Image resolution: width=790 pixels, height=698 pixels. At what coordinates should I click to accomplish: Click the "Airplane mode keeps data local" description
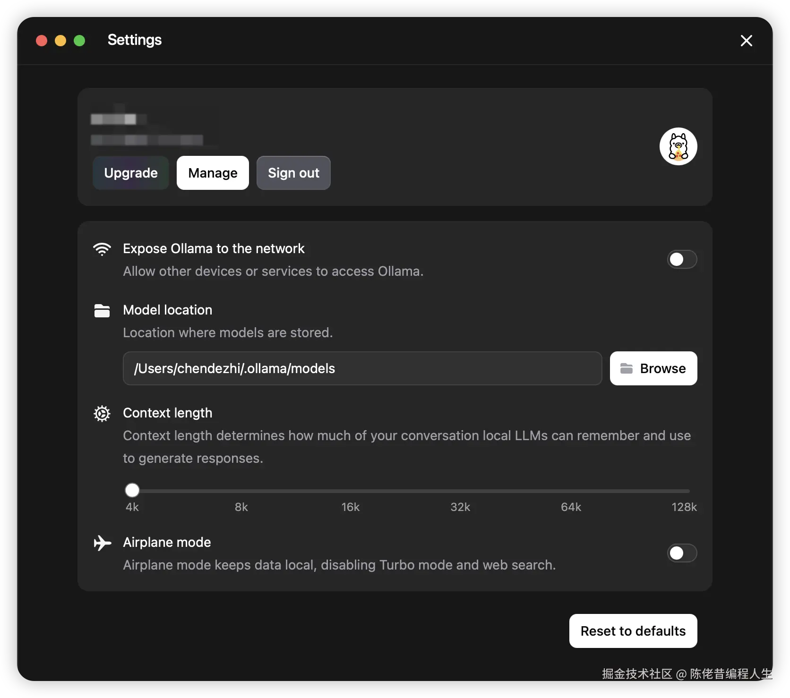[339, 565]
